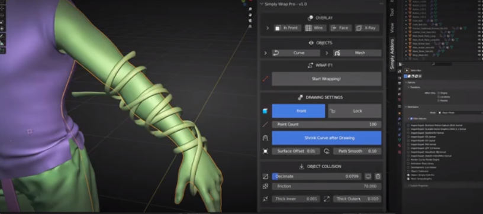Click the Drawing Settings section icon

click(301, 98)
